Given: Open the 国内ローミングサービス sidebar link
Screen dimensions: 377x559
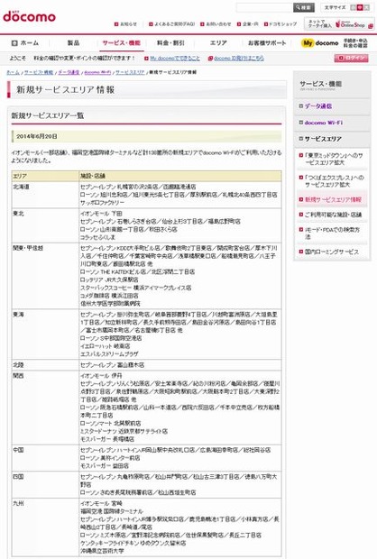Looking at the screenshot, I should point(332,252).
